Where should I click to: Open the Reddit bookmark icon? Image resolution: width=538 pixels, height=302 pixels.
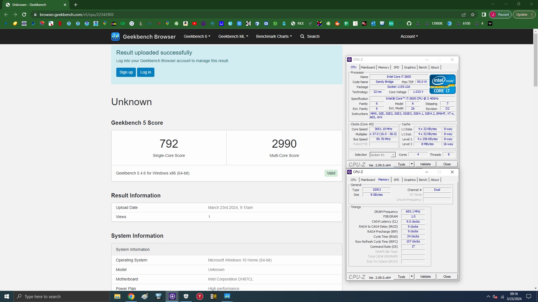[x=337, y=23]
